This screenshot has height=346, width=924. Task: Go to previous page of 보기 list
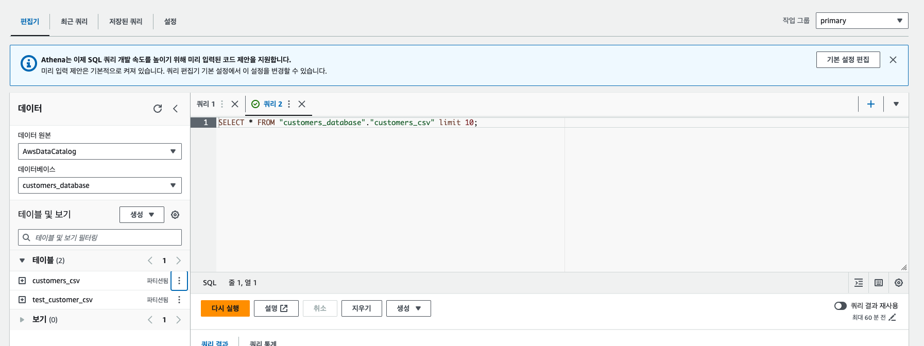click(150, 320)
